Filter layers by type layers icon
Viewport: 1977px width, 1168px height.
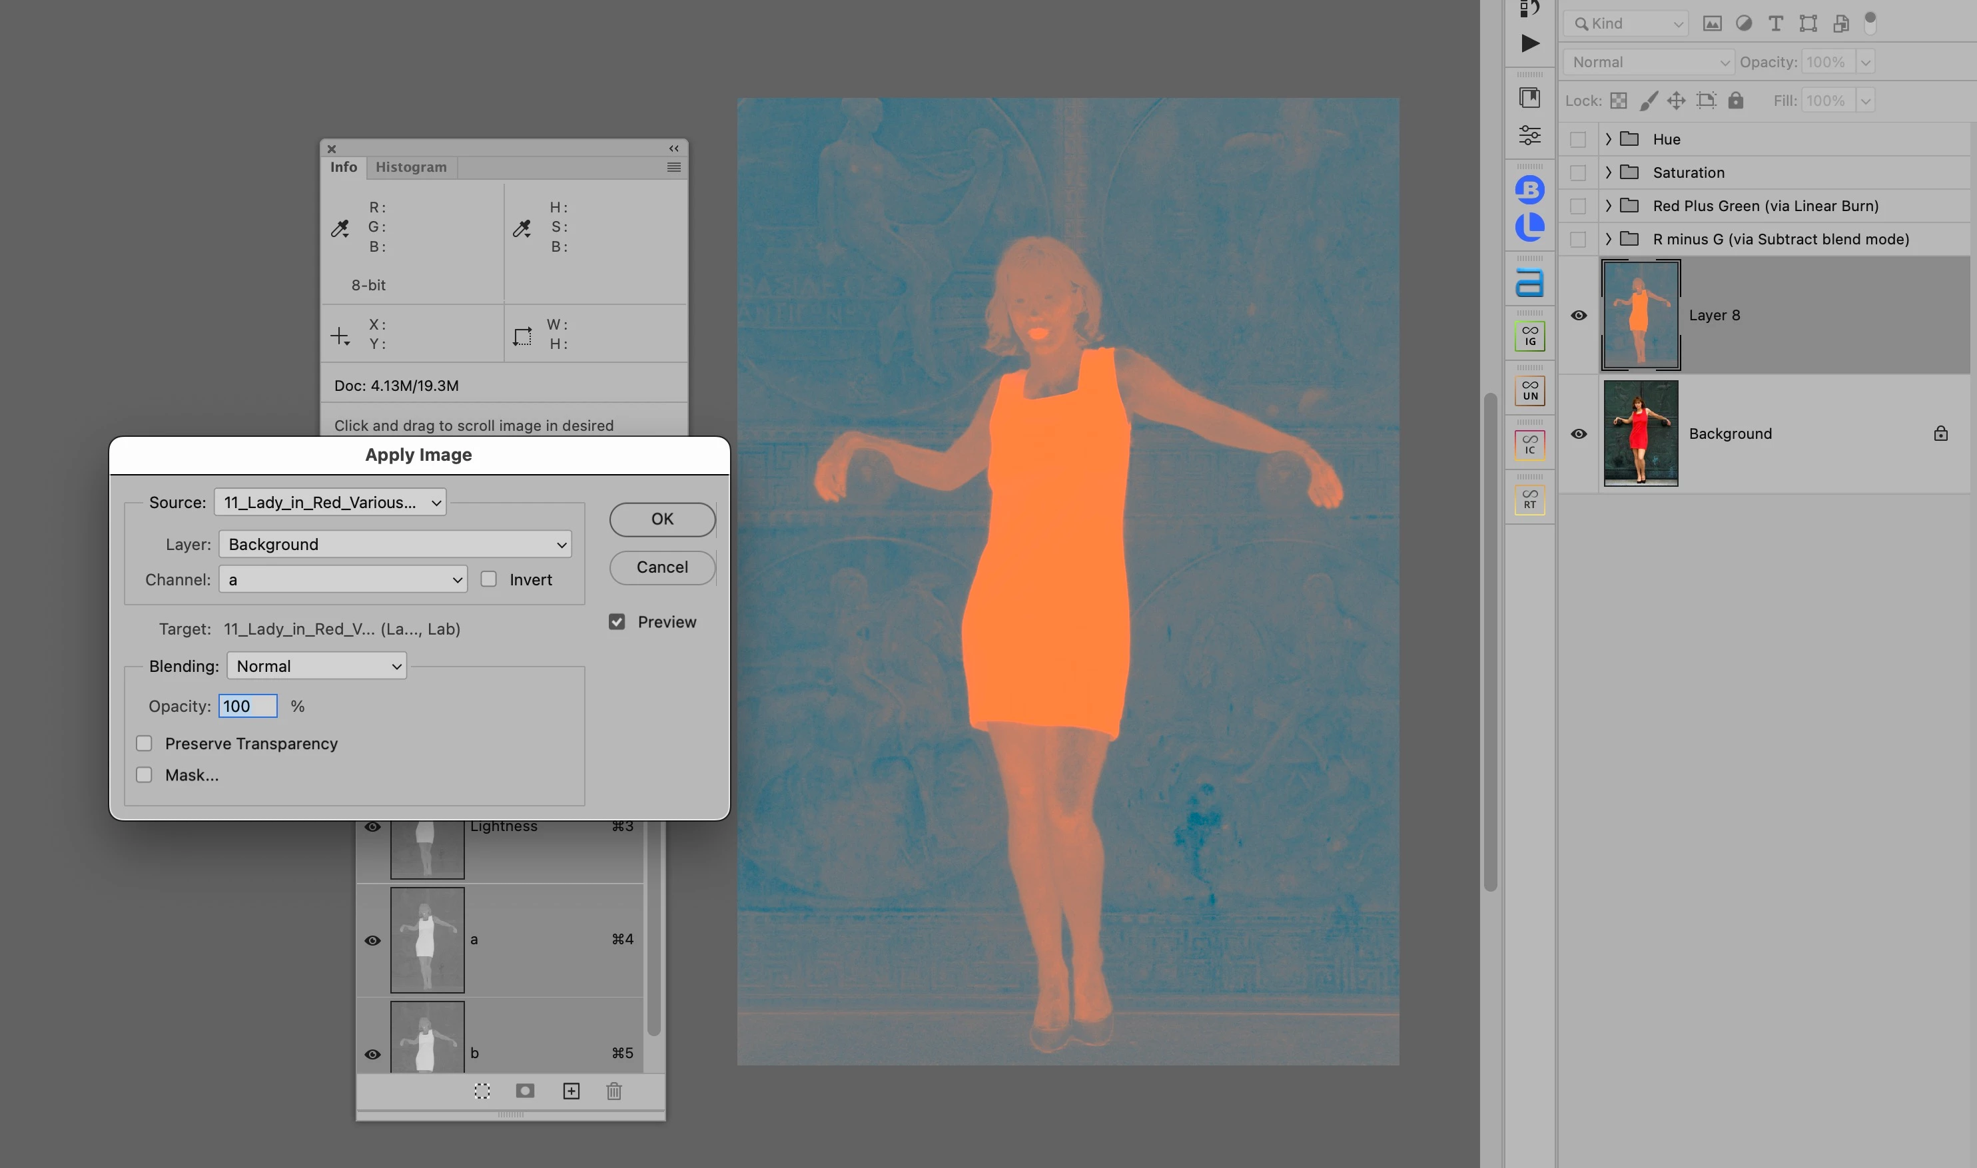click(1775, 23)
